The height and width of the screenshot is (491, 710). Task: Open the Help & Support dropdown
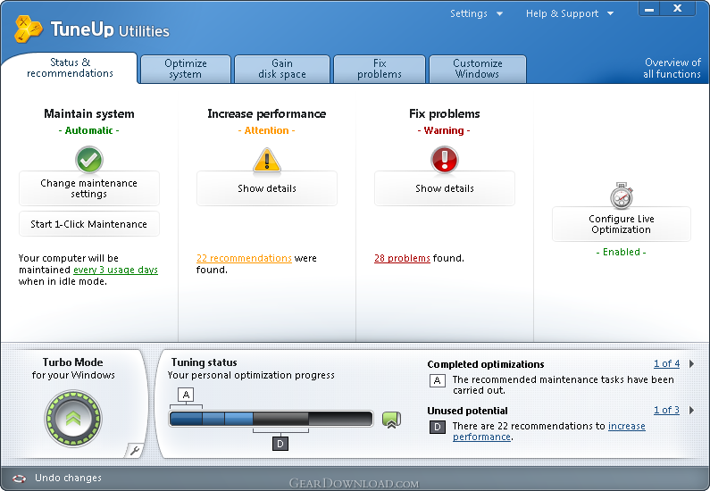tap(569, 13)
